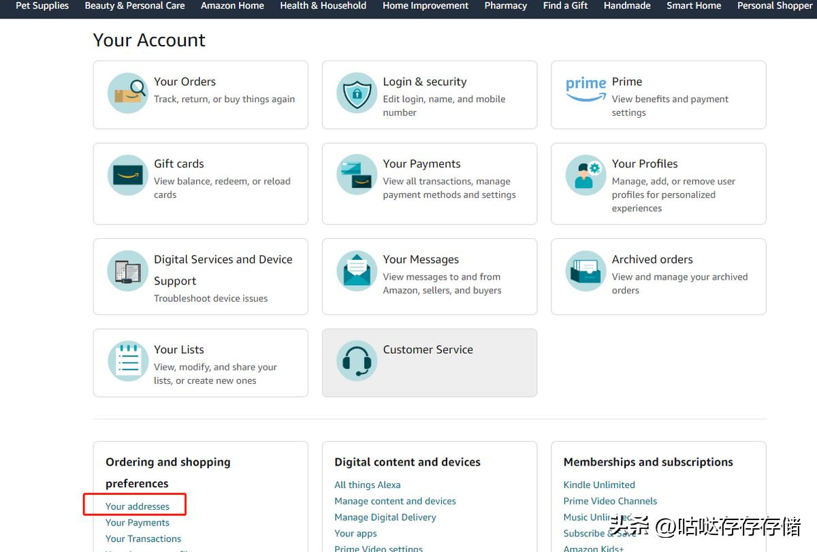Click 'View benefits and payment settings' text

(670, 105)
